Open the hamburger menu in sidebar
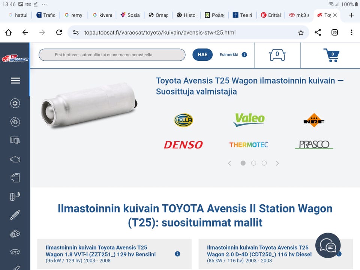360x270 pixels. (15, 81)
